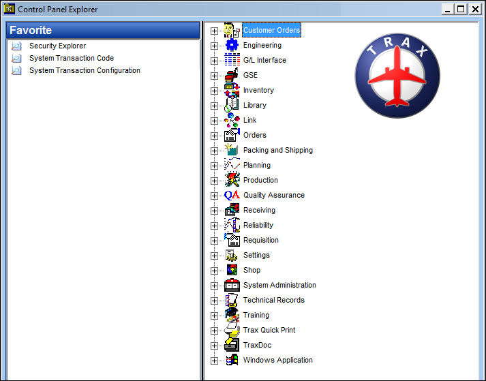Select the Link label
Image resolution: width=486 pixels, height=381 pixels.
click(250, 120)
